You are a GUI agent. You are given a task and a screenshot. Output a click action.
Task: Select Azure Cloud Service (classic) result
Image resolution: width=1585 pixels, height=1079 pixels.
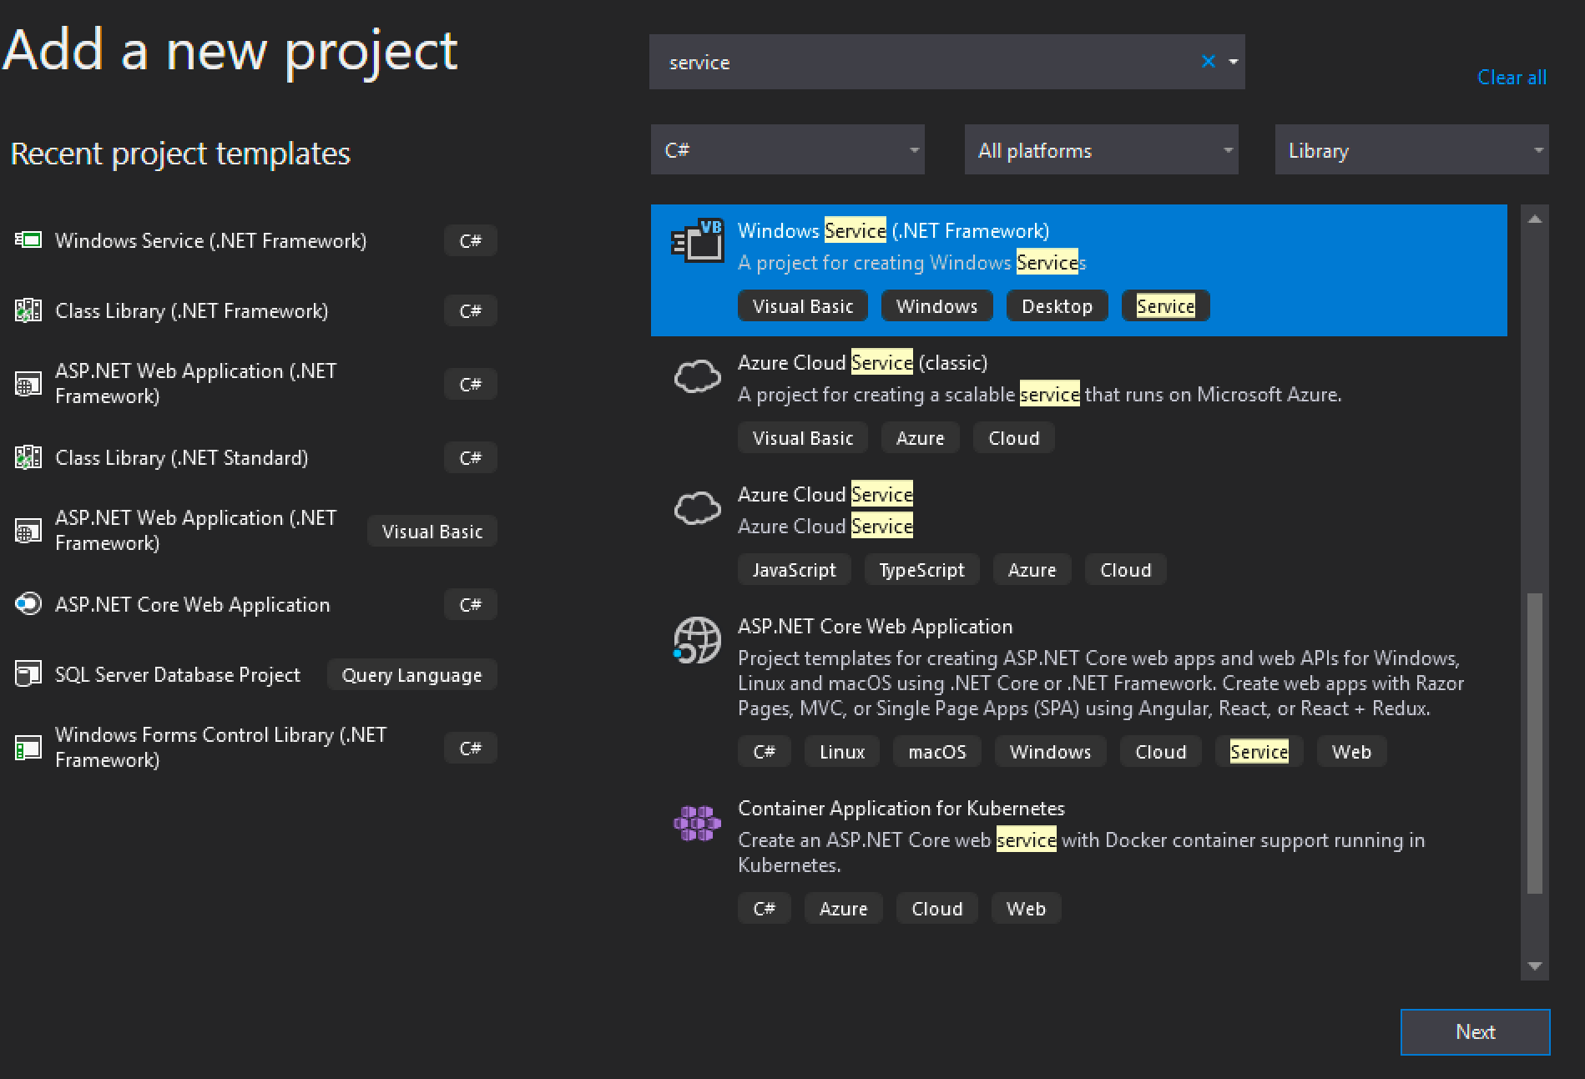coord(1078,402)
